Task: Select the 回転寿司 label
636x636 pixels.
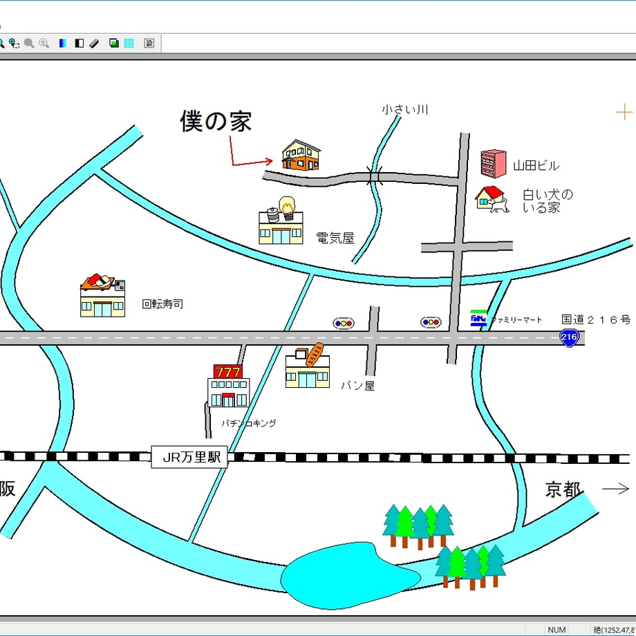Action: 162,303
